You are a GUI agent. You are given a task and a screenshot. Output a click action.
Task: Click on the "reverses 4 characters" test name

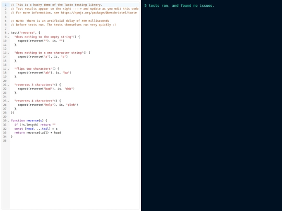pyautogui.click(x=34, y=101)
